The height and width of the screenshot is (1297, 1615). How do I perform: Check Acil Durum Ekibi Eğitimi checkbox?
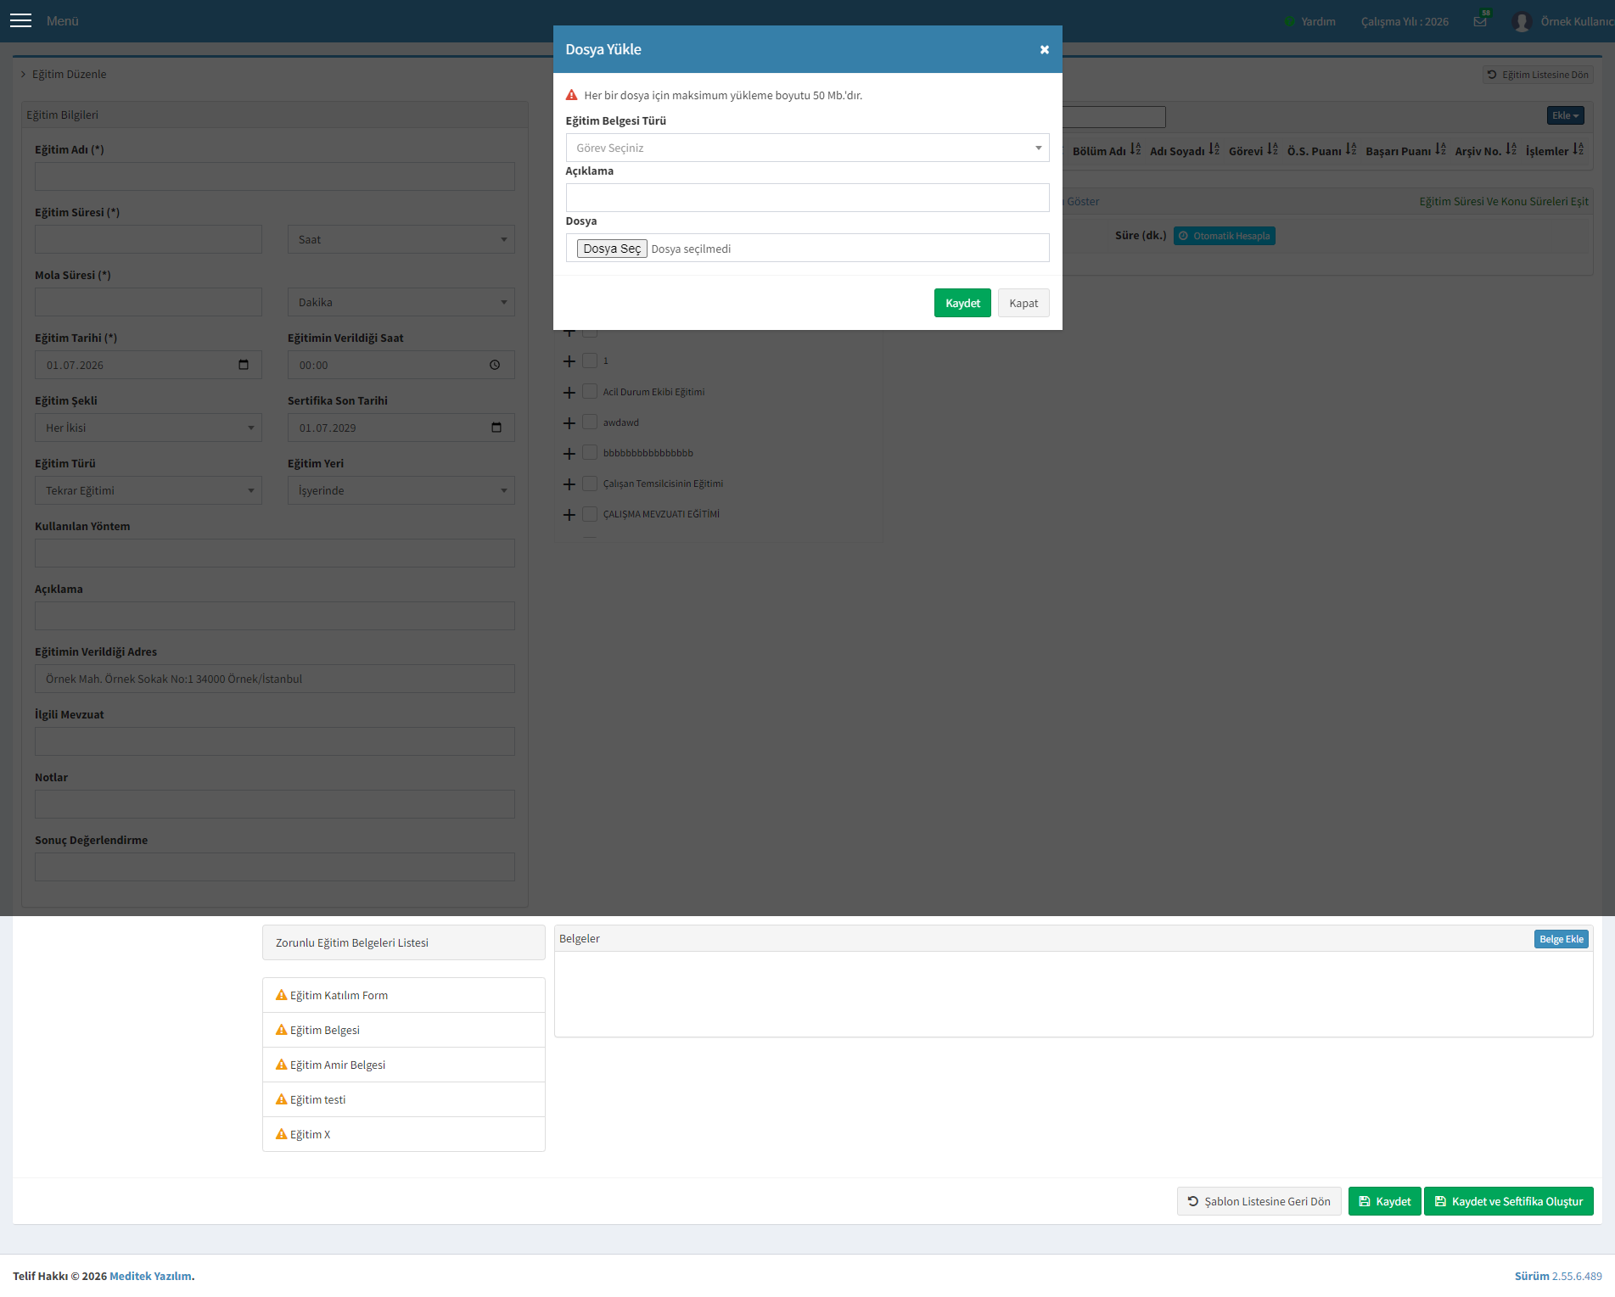click(590, 391)
